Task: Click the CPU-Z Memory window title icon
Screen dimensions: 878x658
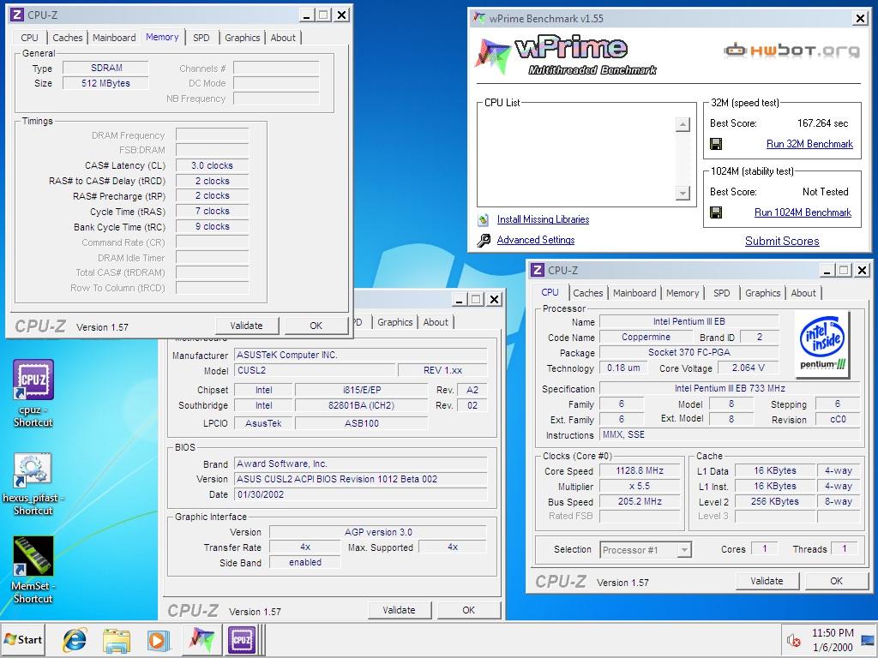Action: point(17,15)
